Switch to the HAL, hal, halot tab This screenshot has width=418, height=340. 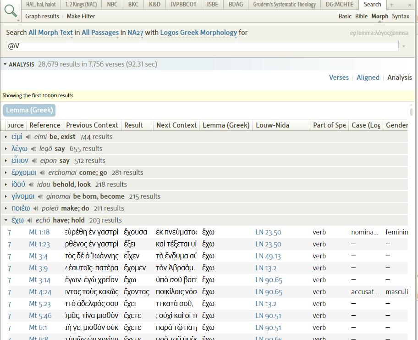pyautogui.click(x=41, y=4)
